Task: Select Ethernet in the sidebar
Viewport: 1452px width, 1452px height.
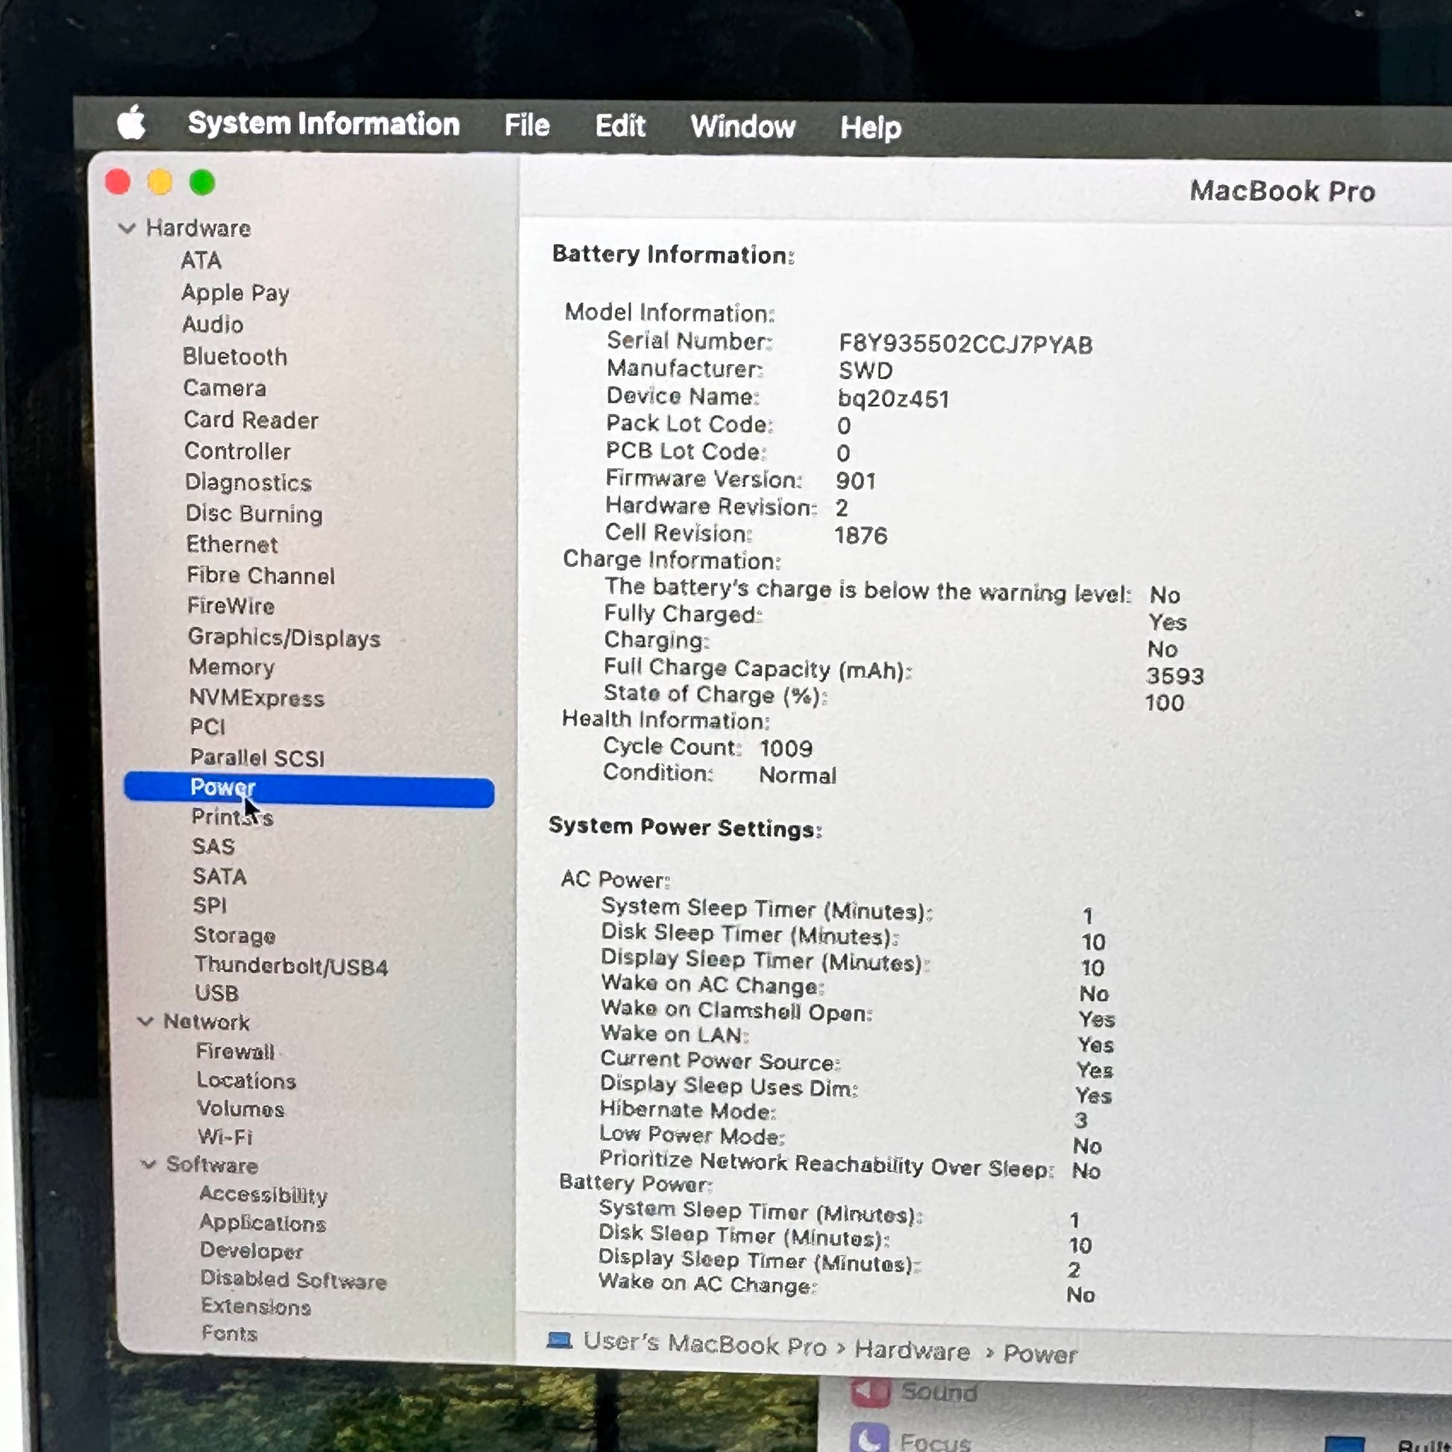Action: click(x=231, y=544)
